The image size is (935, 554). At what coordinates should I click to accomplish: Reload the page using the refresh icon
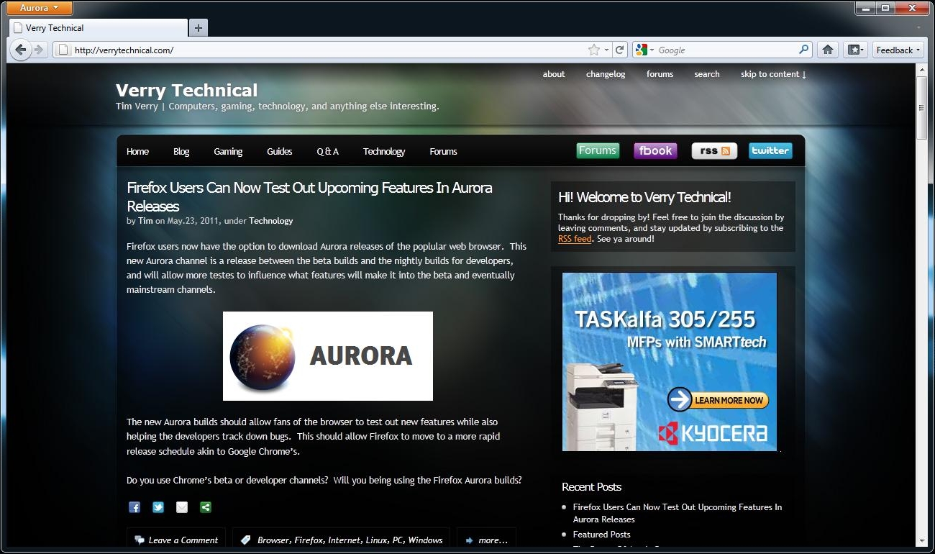tap(620, 50)
